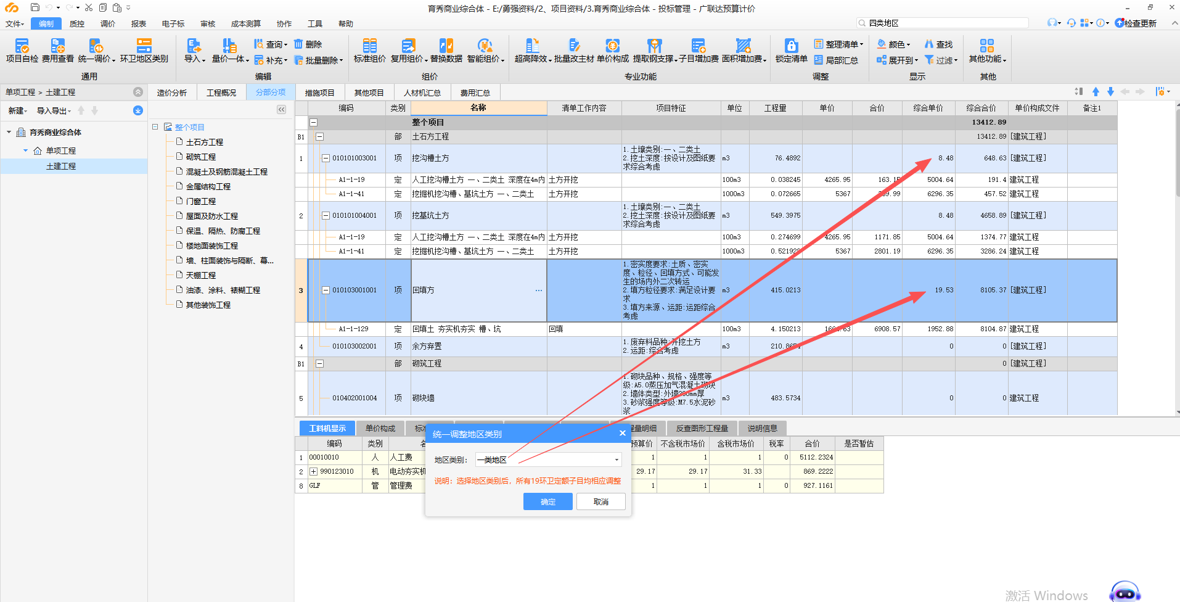Open the 环卫地区类别 region category tool

pos(144,50)
